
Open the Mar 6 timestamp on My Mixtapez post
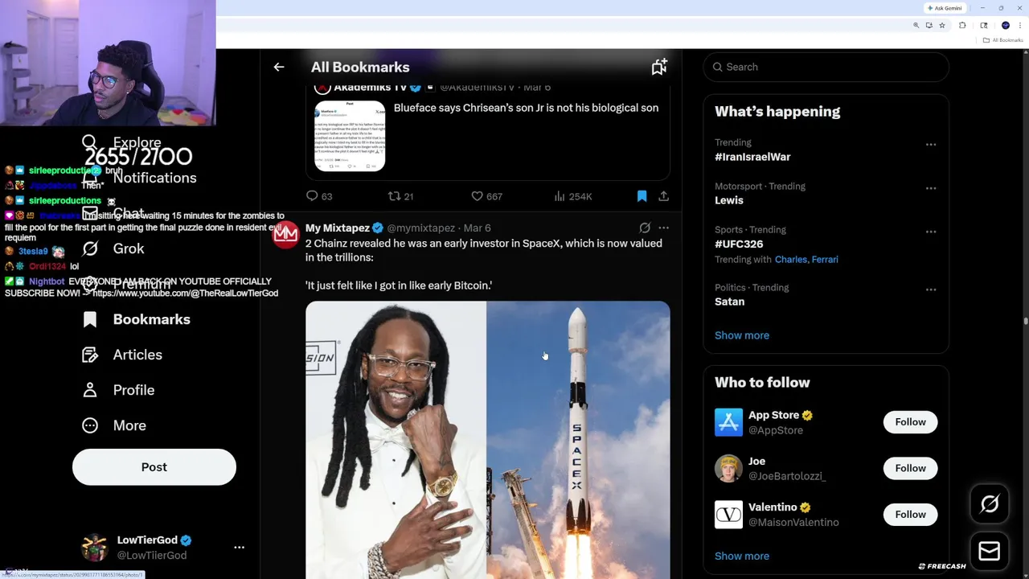tap(478, 228)
